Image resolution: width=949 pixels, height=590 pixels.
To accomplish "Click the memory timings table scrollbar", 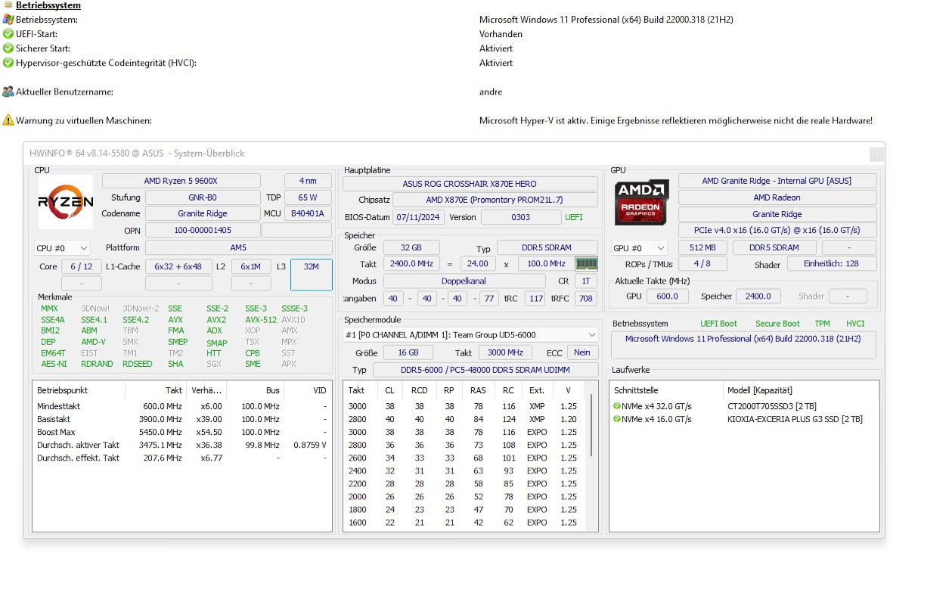I will tap(591, 435).
